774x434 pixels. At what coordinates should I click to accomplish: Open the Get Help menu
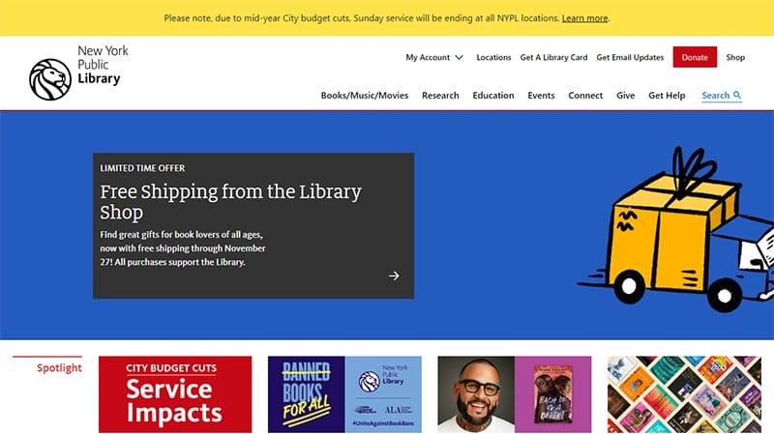coord(667,95)
